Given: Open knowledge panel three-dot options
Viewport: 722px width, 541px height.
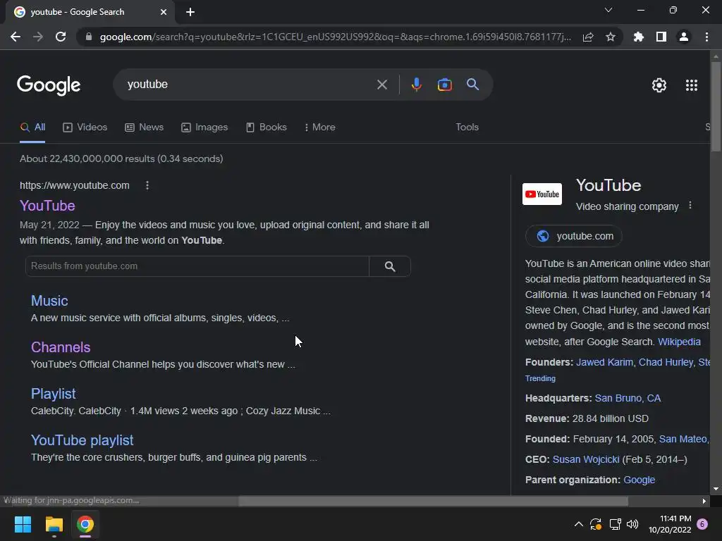Looking at the screenshot, I should pos(690,205).
